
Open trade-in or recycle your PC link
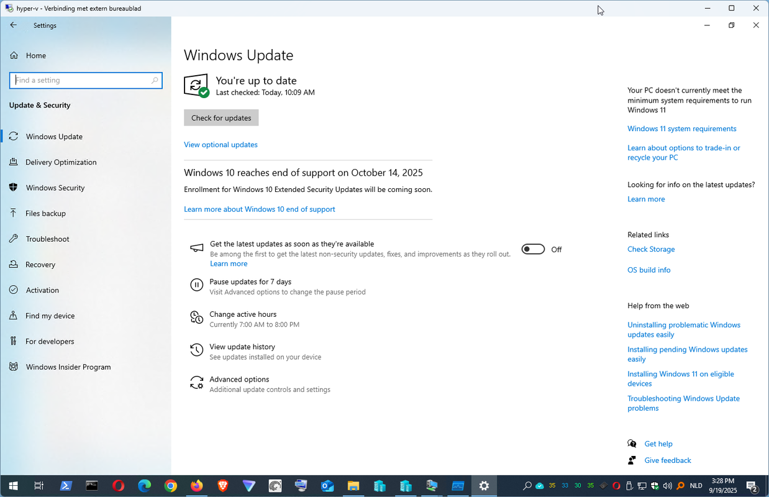click(x=684, y=153)
